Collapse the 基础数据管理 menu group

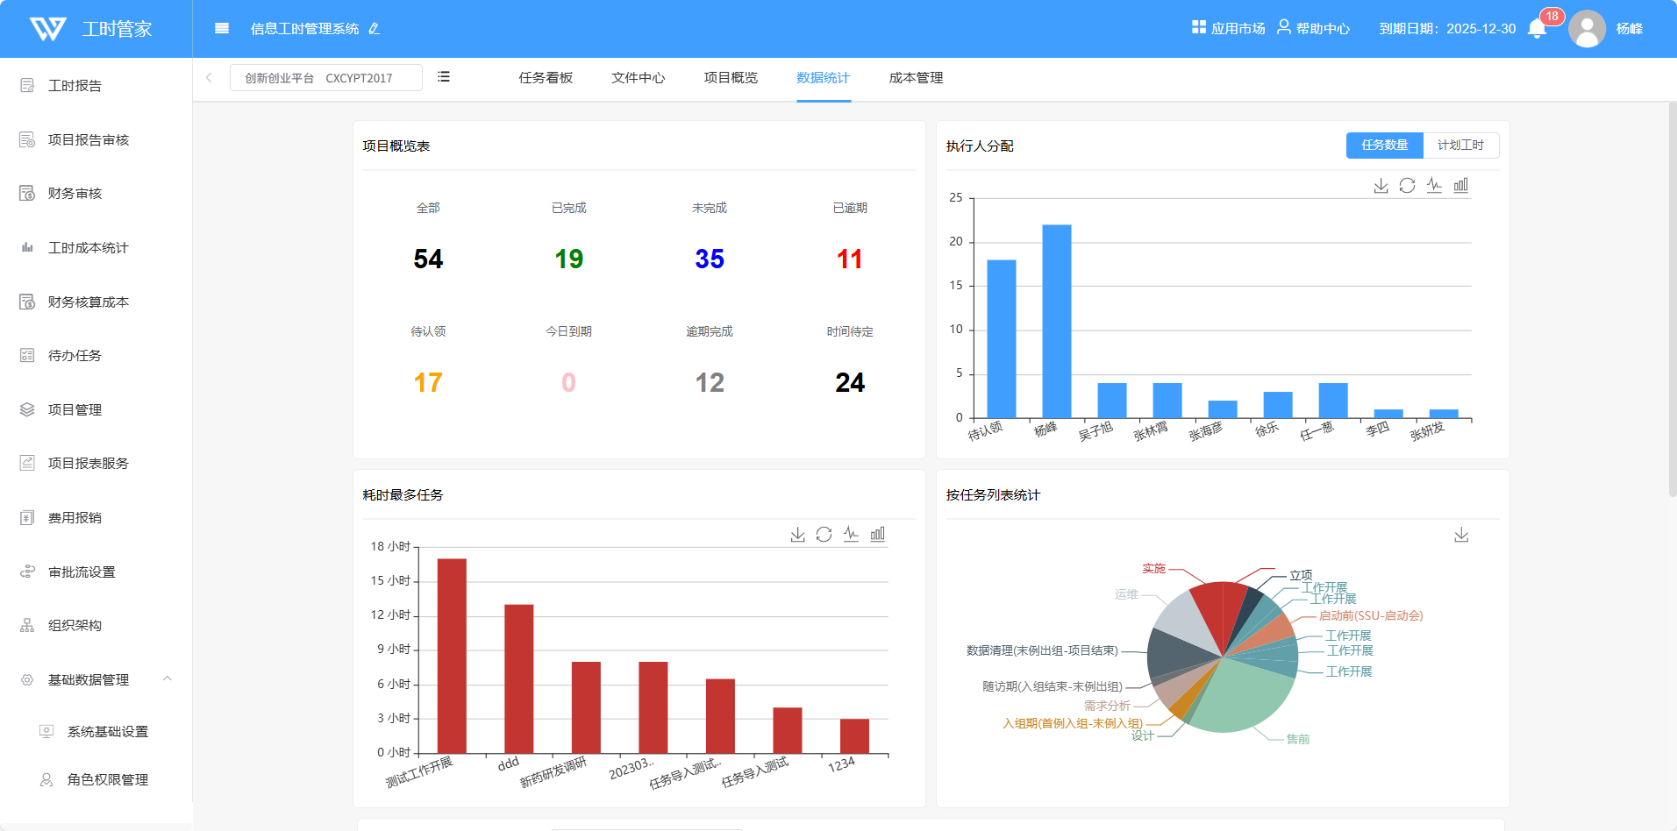(x=168, y=679)
